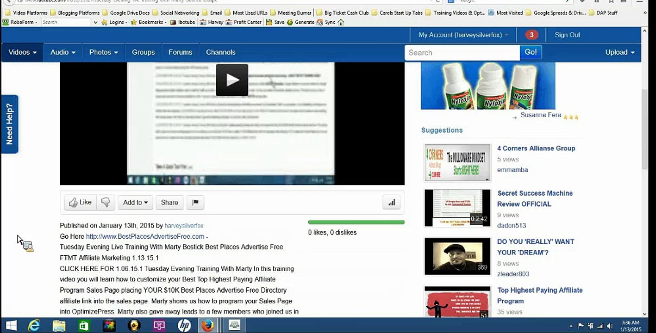
Task: Play the video with the center play button
Action: click(x=232, y=80)
